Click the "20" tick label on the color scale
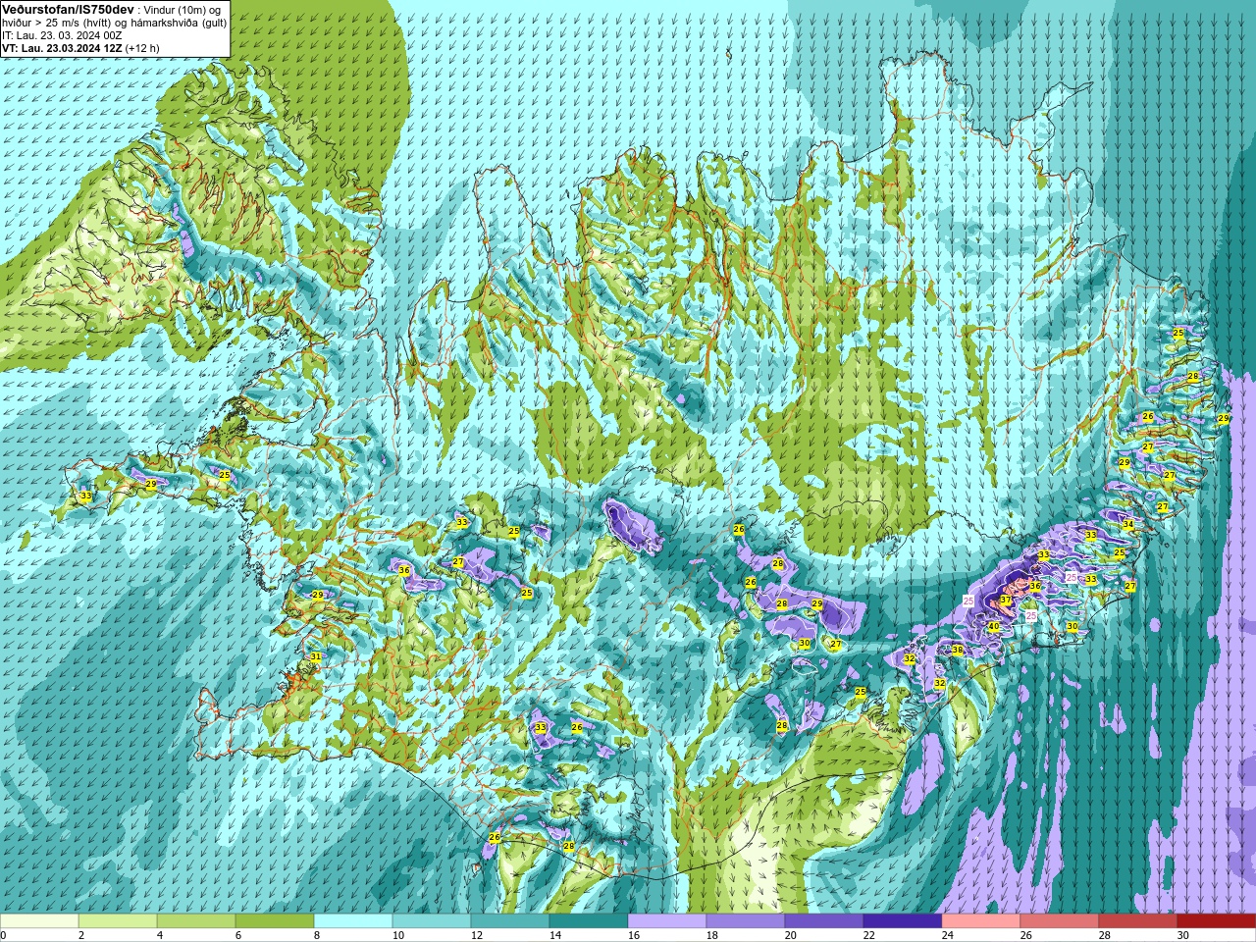 (x=792, y=935)
